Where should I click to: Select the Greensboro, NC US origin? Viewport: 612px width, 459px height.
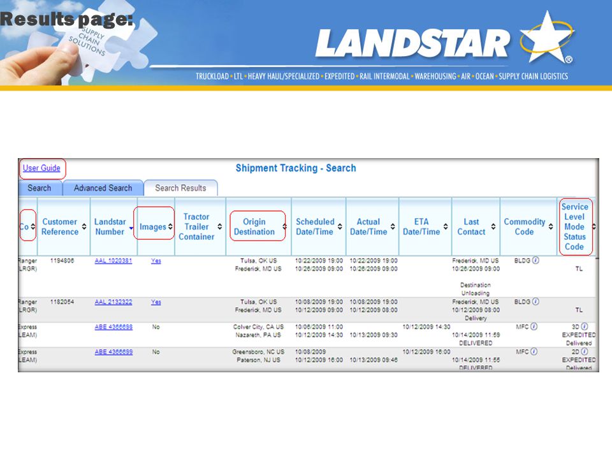258,352
